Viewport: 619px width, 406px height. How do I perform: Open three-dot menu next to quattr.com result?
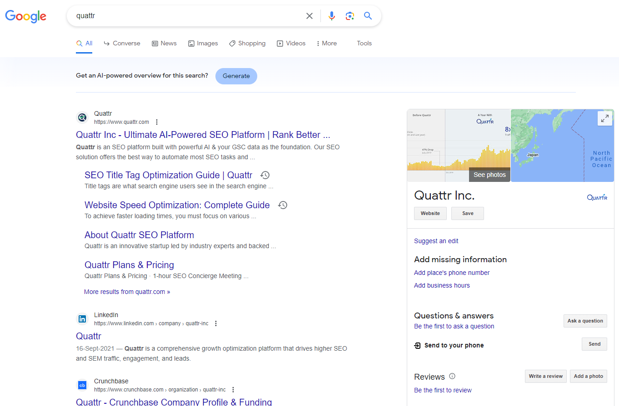click(157, 122)
